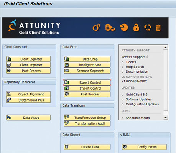Open Client Exporter
This screenshot has width=176, height=153.
click(28, 59)
